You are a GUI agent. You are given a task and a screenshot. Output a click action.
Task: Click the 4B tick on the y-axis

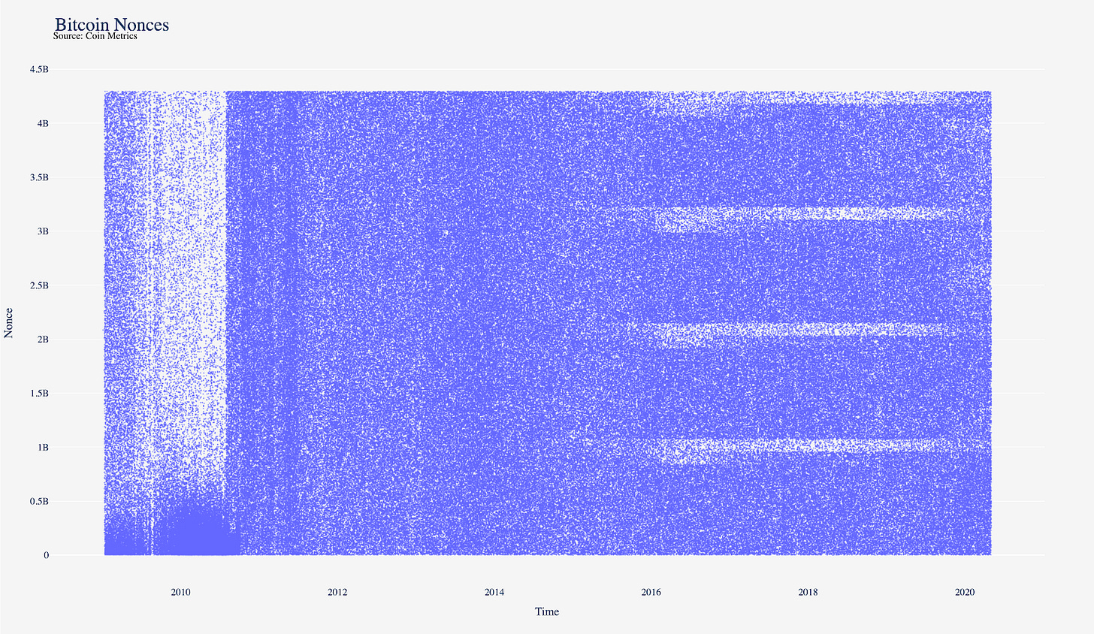click(x=42, y=123)
